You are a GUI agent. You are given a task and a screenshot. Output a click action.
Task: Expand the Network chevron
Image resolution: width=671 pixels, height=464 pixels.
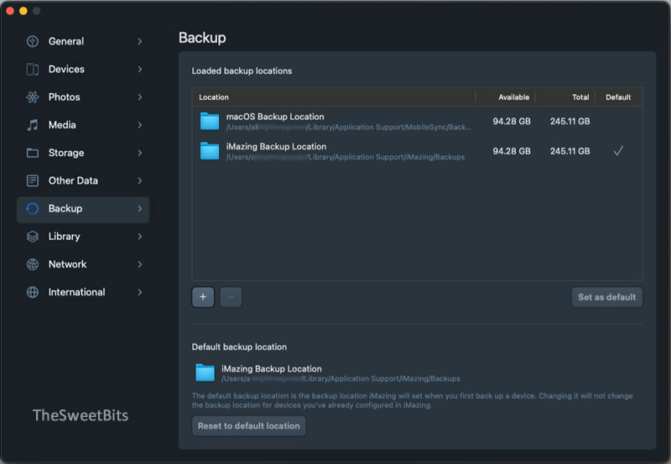[140, 264]
